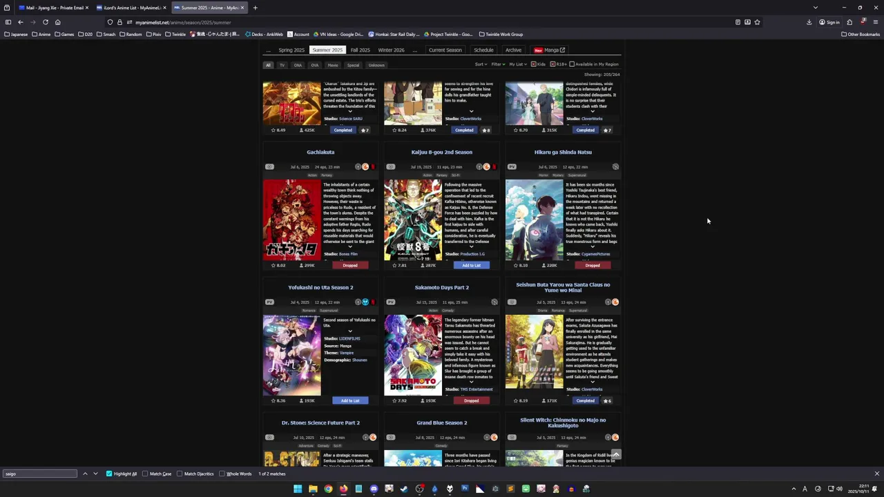Reload the page with the refresh icon
Screen dimensions: 884x497
(46, 22)
